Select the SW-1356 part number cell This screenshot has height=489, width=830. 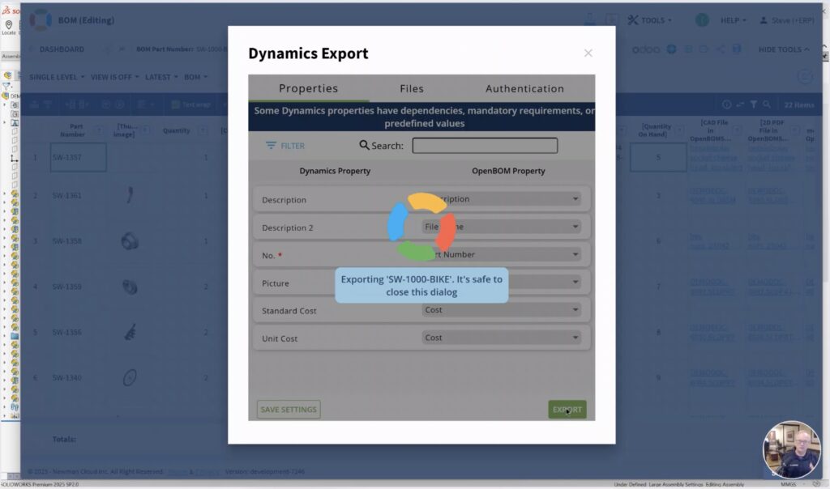(79, 332)
